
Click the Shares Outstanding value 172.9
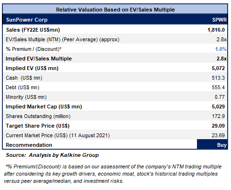(218, 116)
